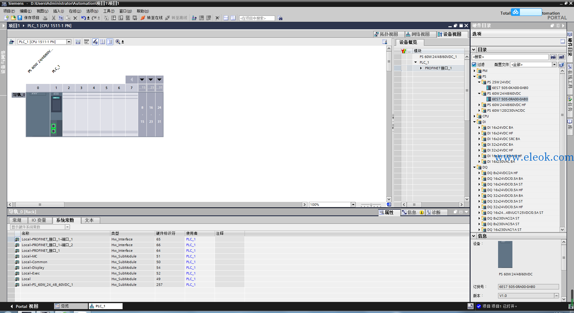The image size is (574, 313).
Task: Uncheck the 过滤 filter checkbox
Action: click(x=474, y=65)
